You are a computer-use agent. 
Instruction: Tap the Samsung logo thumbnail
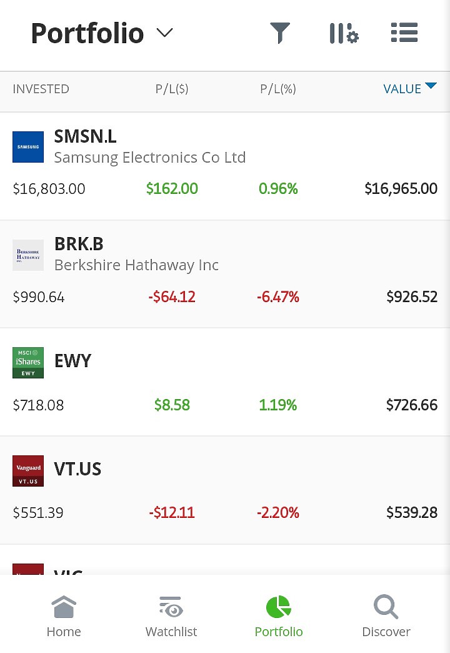click(x=28, y=147)
